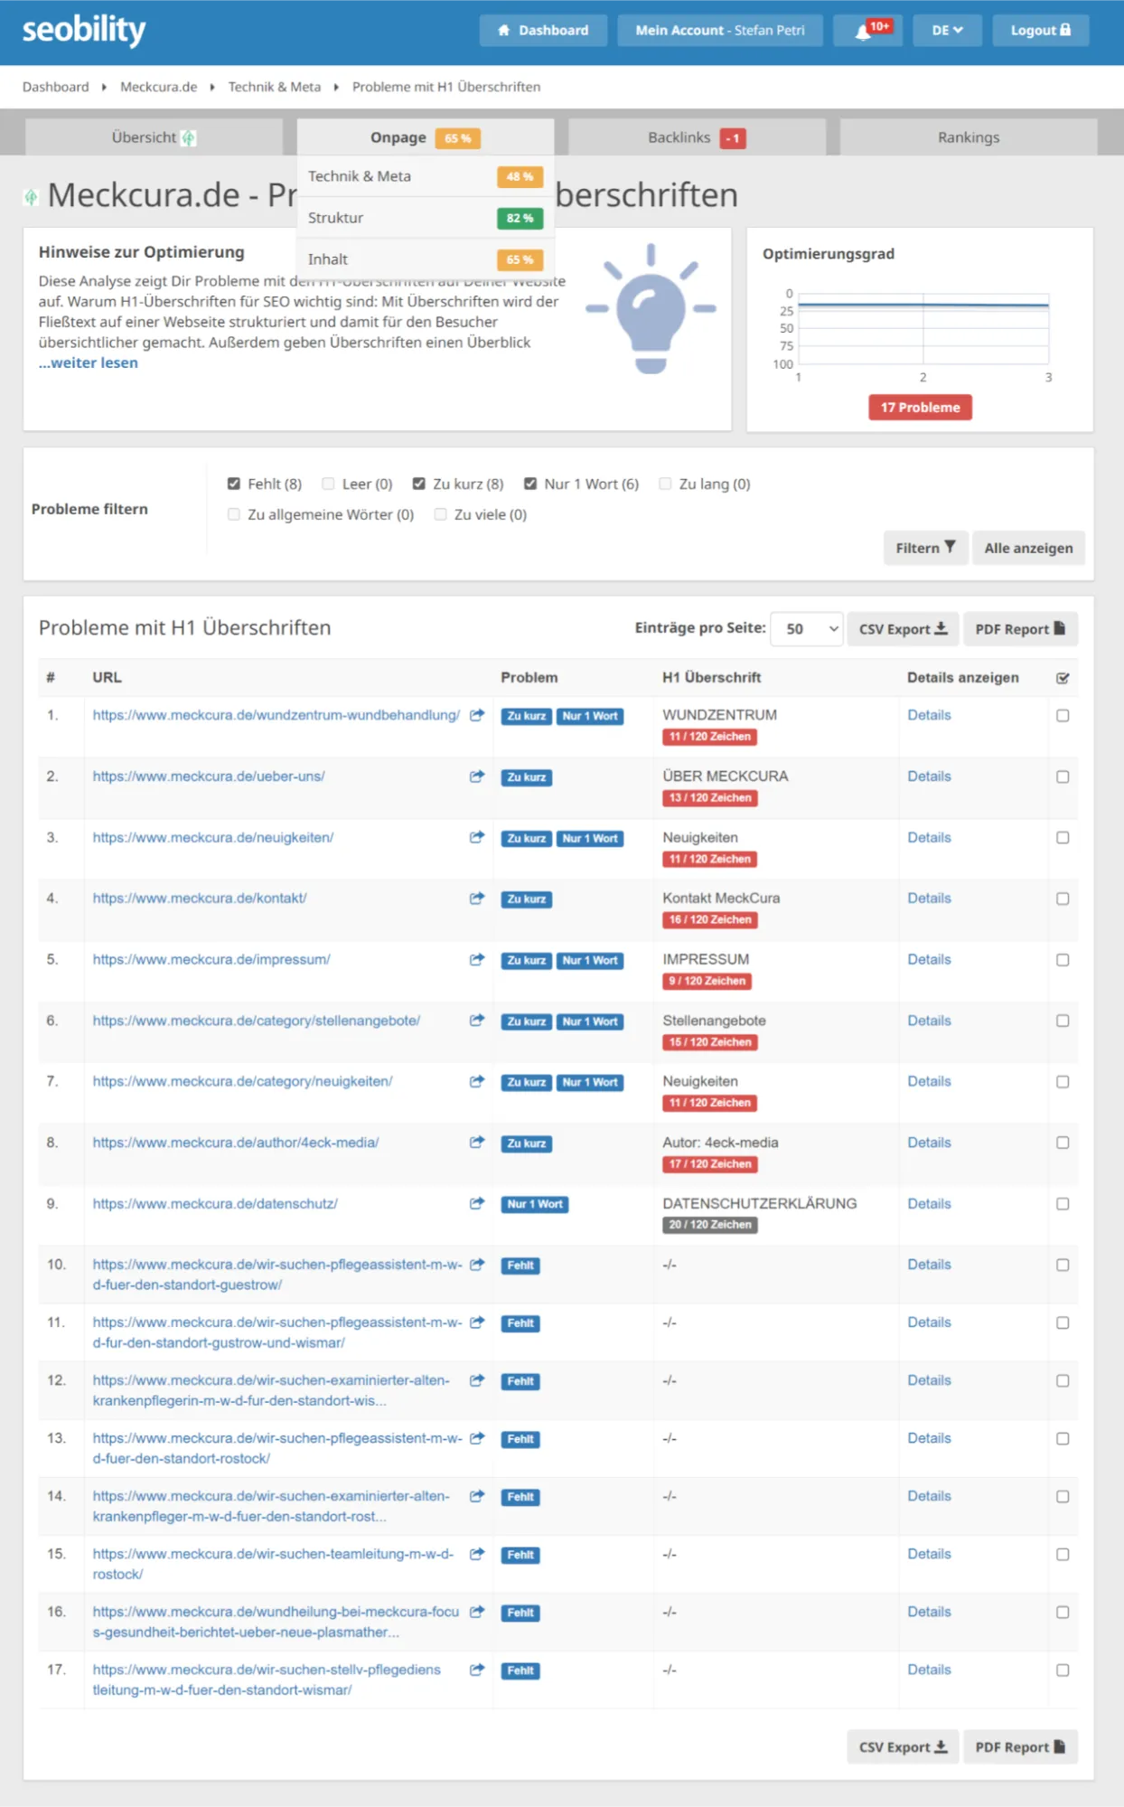Image resolution: width=1124 pixels, height=1807 pixels.
Task: Click the select-all checkmark icon in table header
Action: pos(1063,678)
